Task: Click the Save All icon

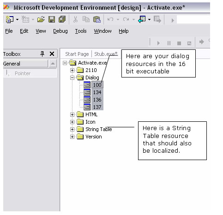Action: click(x=62, y=19)
